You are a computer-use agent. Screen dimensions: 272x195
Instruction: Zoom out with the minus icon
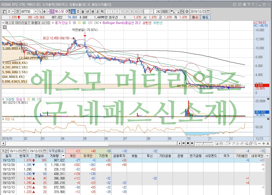tap(259, 143)
